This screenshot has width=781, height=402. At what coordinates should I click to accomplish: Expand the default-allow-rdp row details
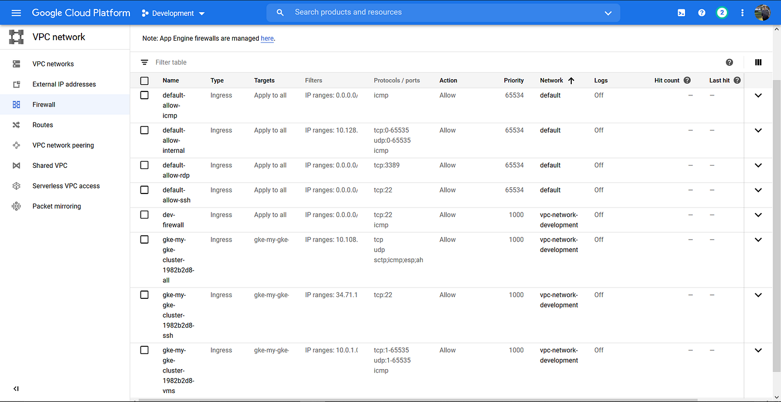pyautogui.click(x=758, y=165)
